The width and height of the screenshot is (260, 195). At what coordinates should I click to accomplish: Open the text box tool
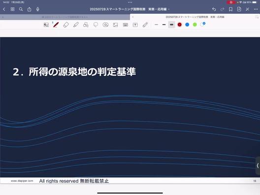[x=135, y=25]
